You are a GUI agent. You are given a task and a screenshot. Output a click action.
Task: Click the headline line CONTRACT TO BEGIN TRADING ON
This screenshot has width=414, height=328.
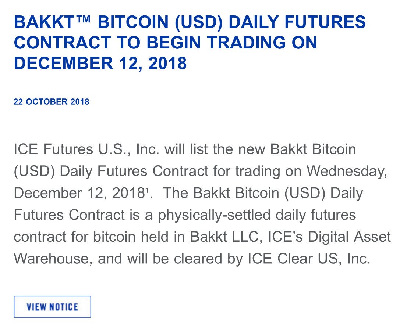click(165, 43)
